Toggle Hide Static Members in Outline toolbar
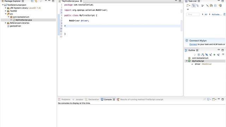The image size is (226, 127). coord(210,55)
